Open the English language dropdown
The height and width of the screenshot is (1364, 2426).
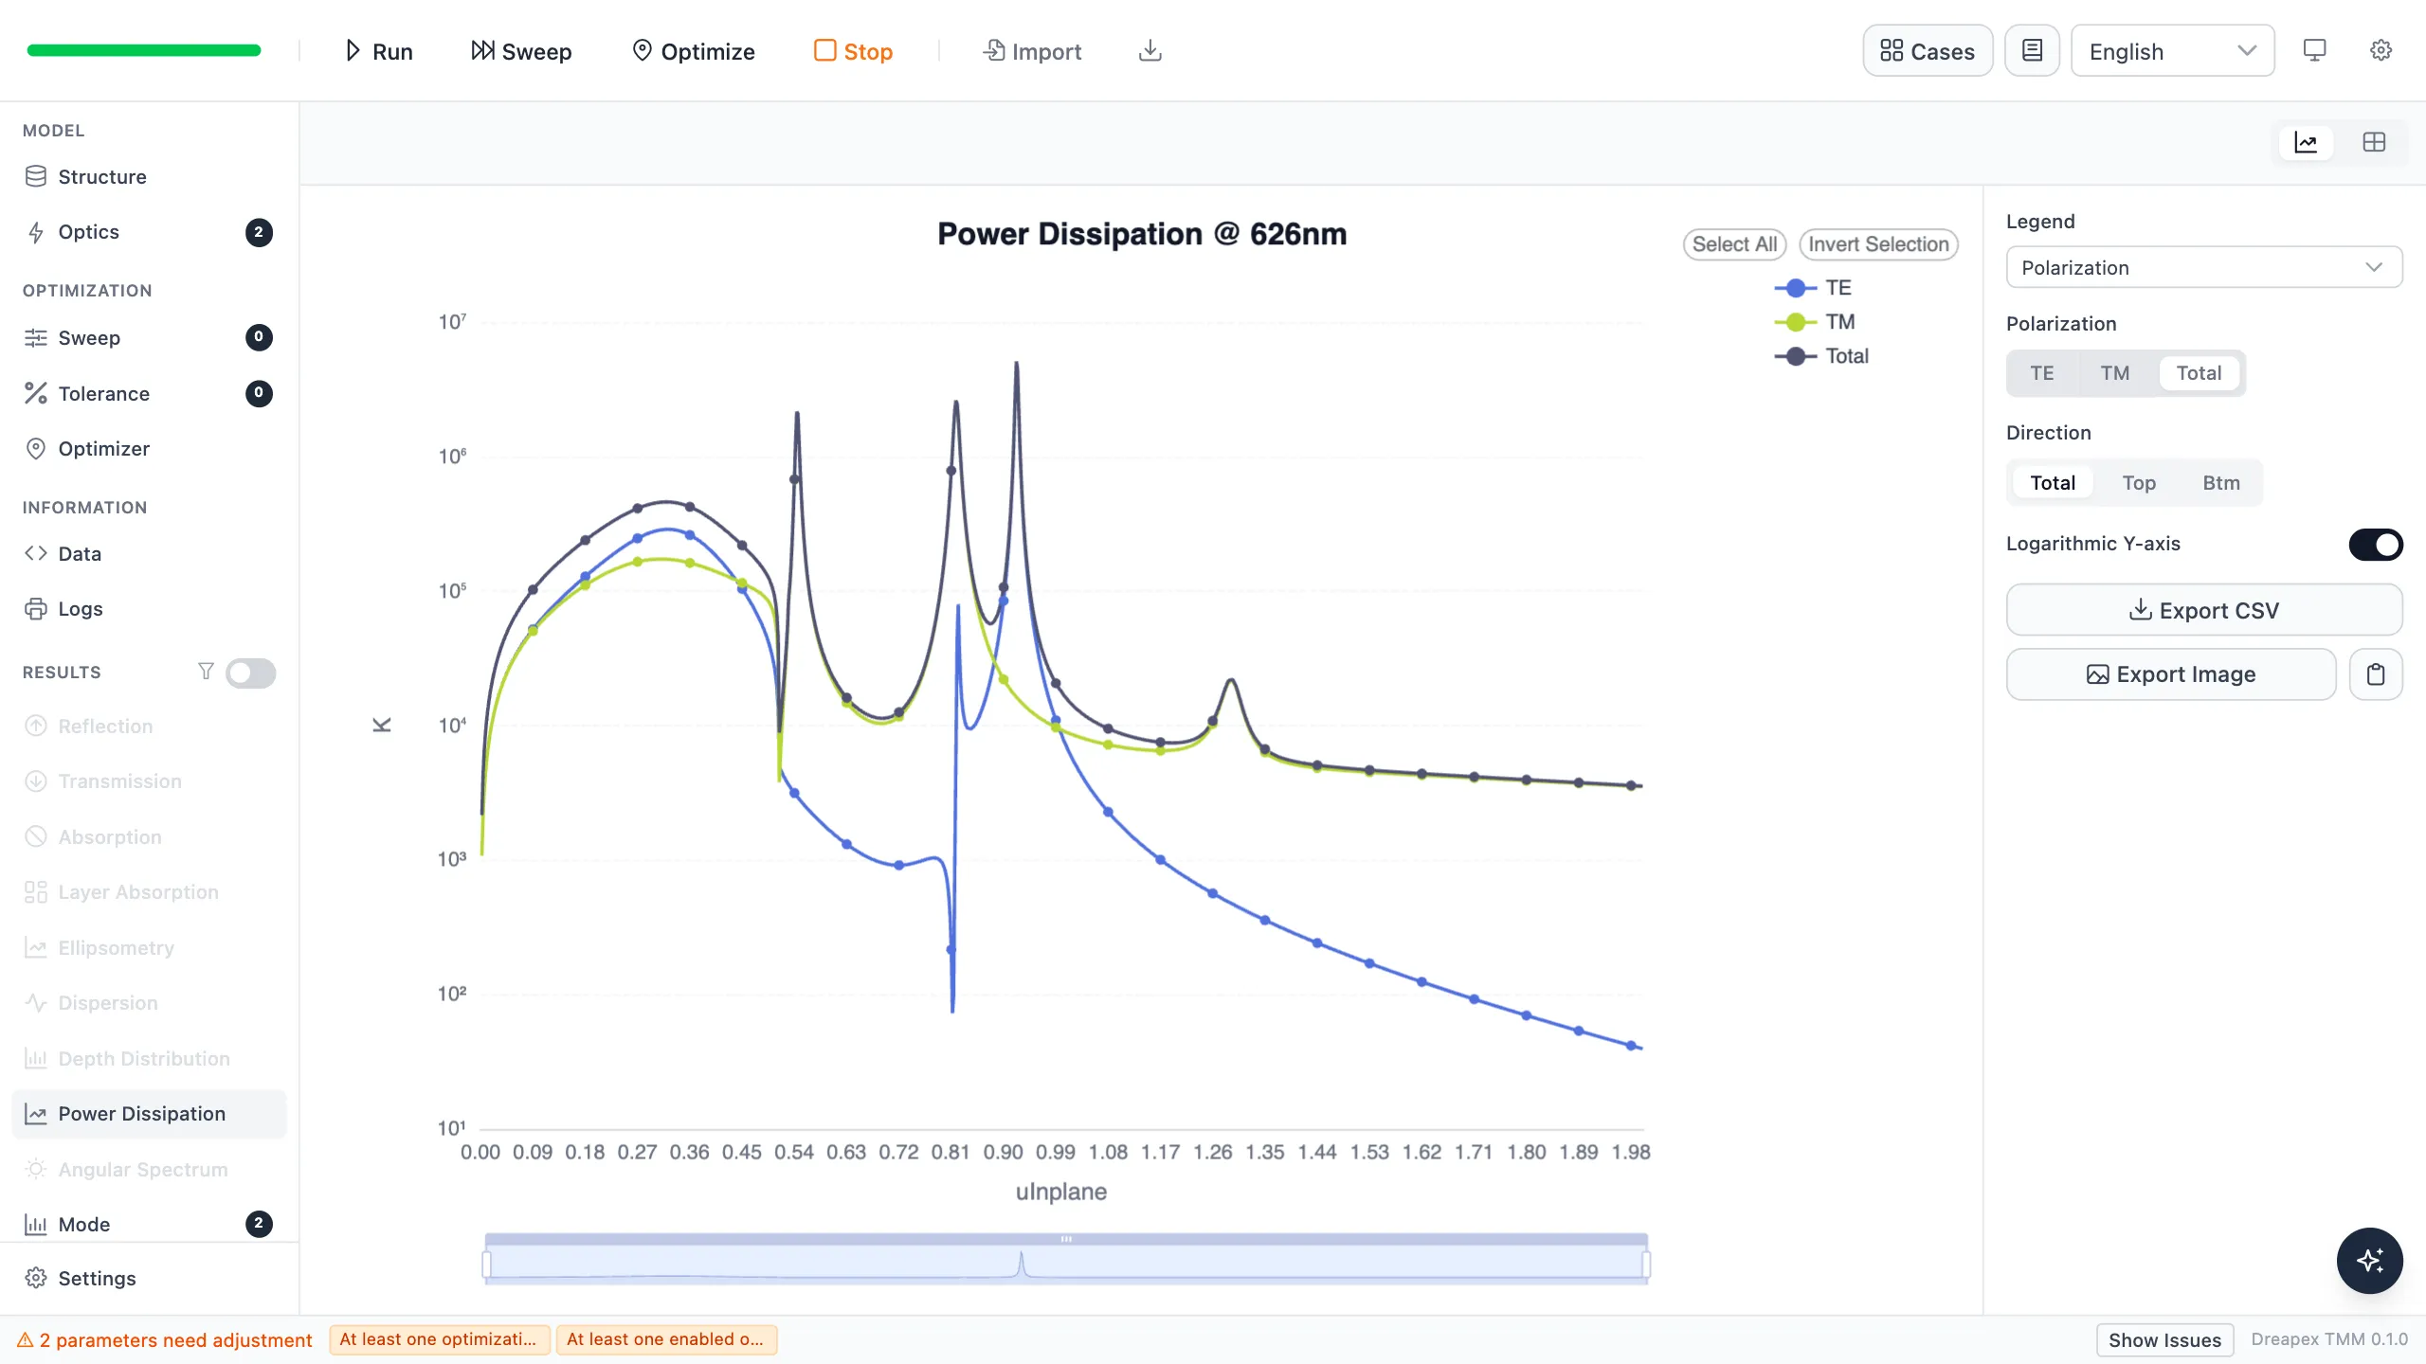point(2172,51)
